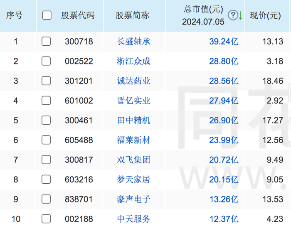Sort by market cap using green arrow
The width and height of the screenshot is (291, 229).
(x=240, y=16)
